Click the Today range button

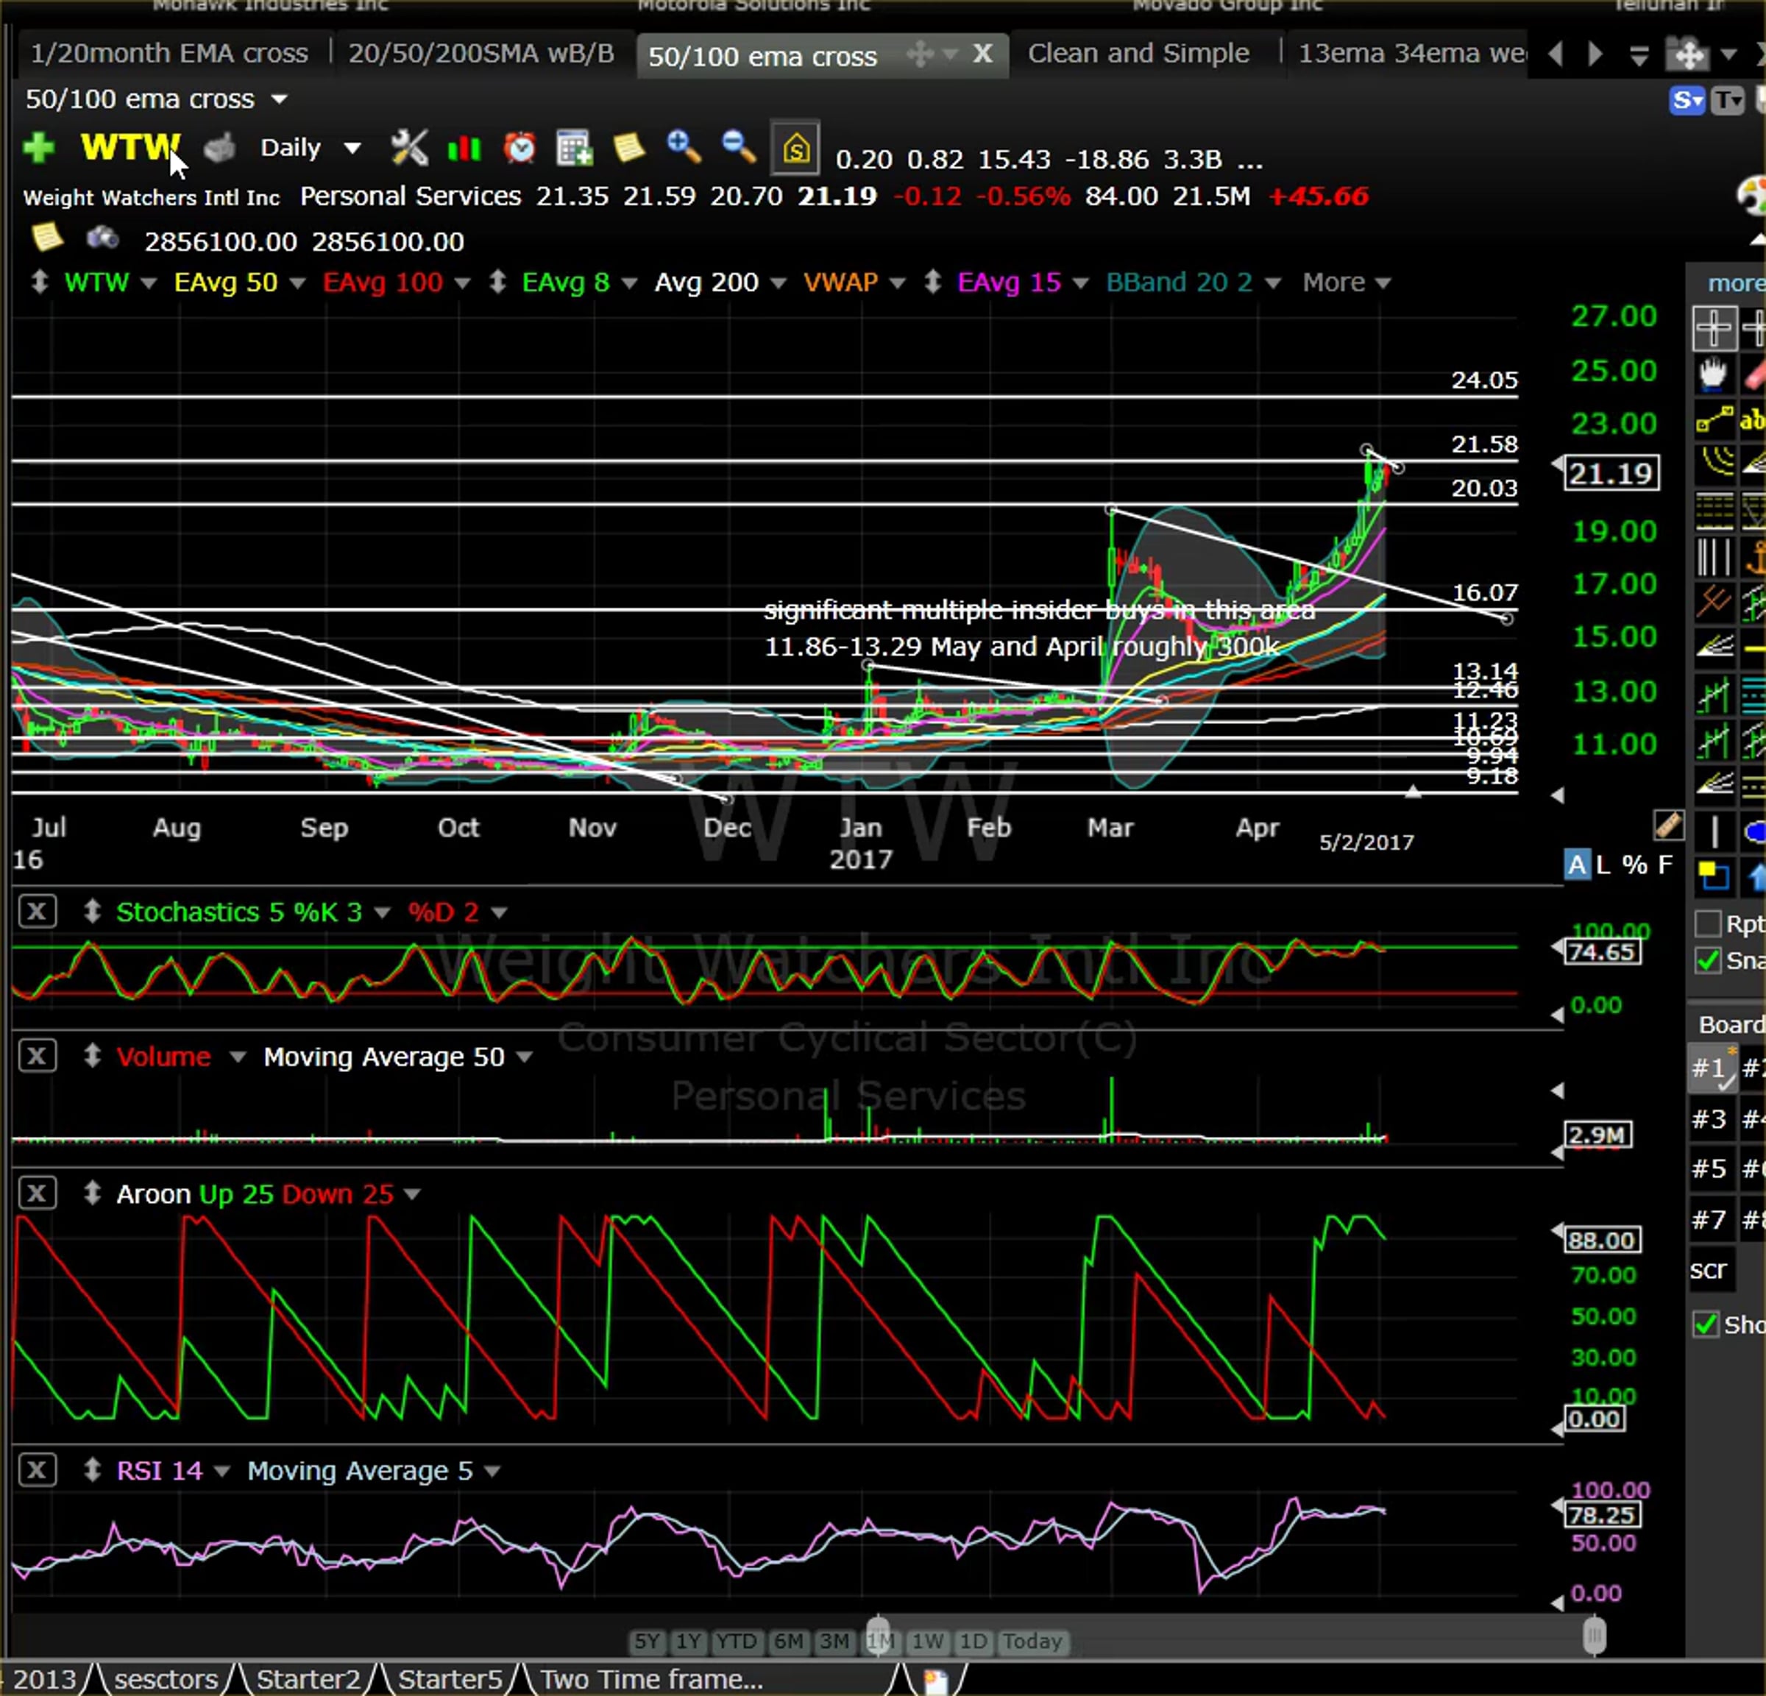[1032, 1641]
